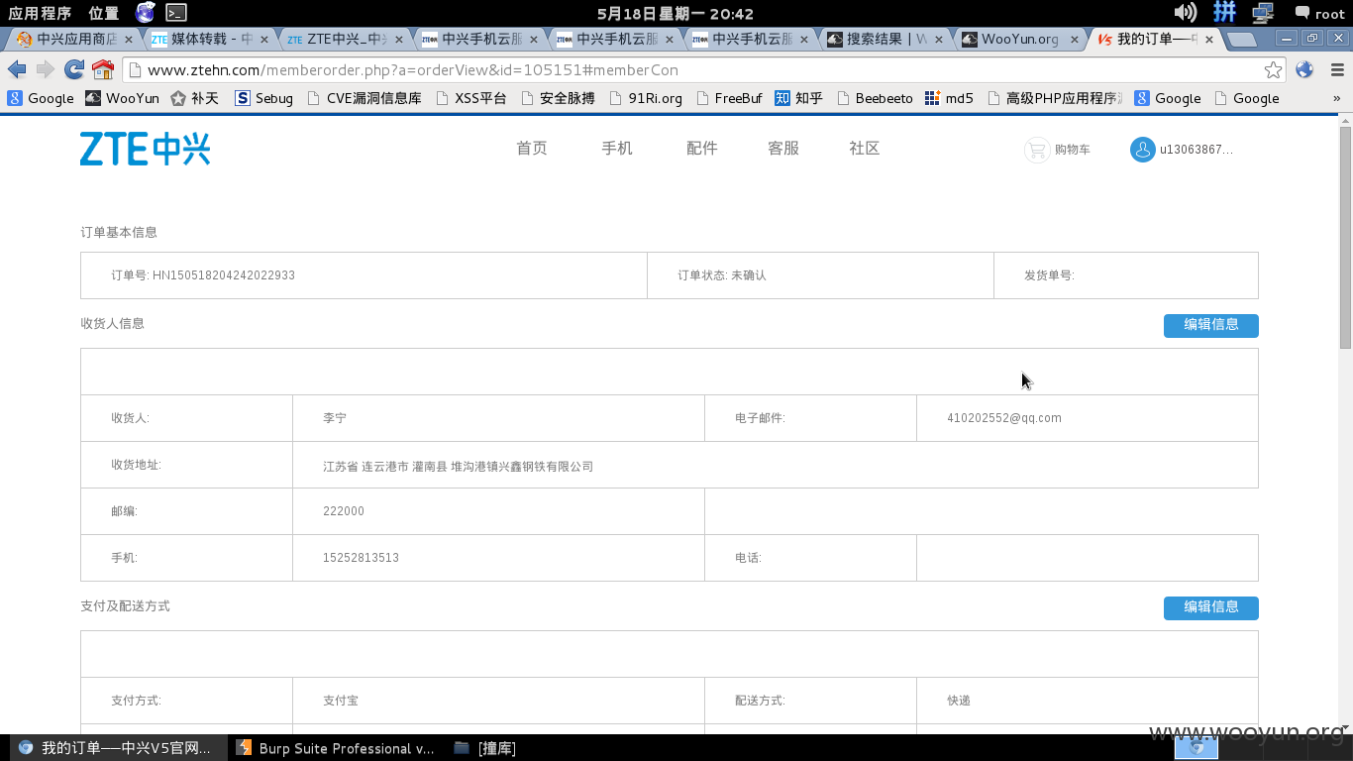Open the 手机 navigation item

[x=617, y=149]
